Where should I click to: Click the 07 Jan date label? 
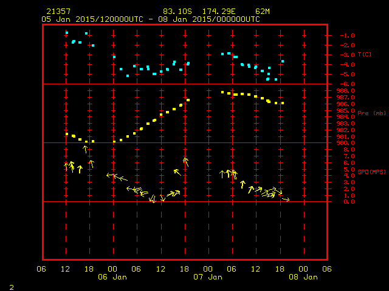click(x=208, y=277)
